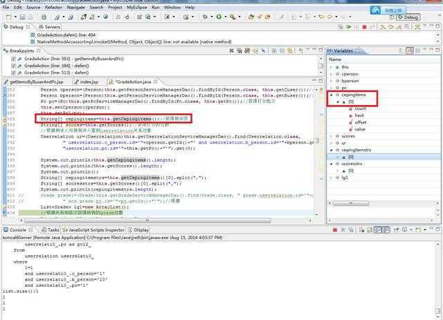Click the green Run button in main toolbar
443x320 pixels.
219,17
